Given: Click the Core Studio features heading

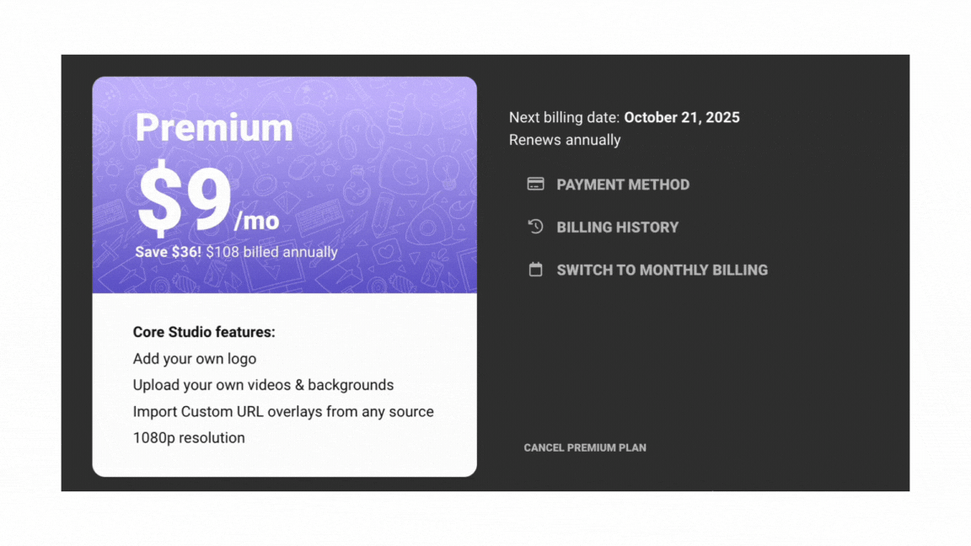Looking at the screenshot, I should click(x=204, y=332).
